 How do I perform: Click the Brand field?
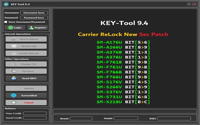[81, 119]
